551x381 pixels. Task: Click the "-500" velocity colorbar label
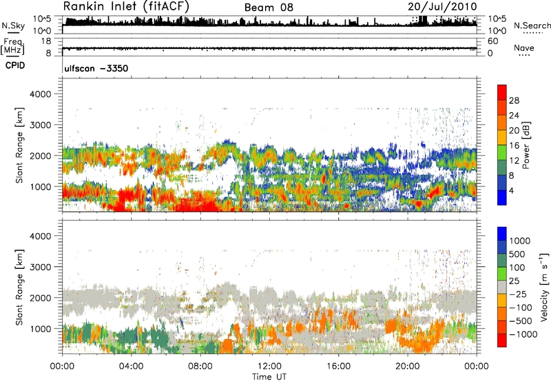pyautogui.click(x=521, y=321)
